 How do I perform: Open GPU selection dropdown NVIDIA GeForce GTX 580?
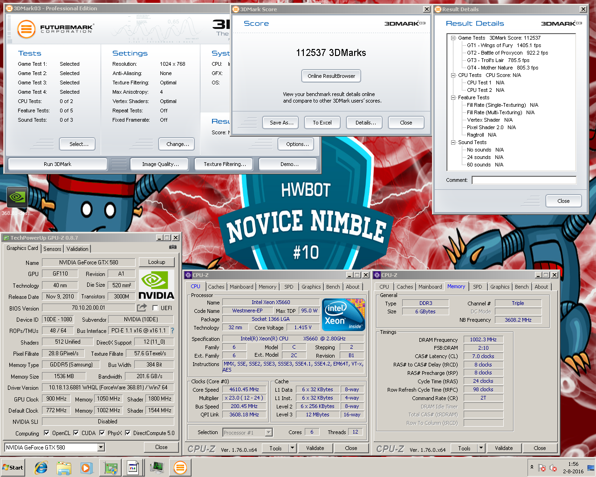[x=101, y=448]
